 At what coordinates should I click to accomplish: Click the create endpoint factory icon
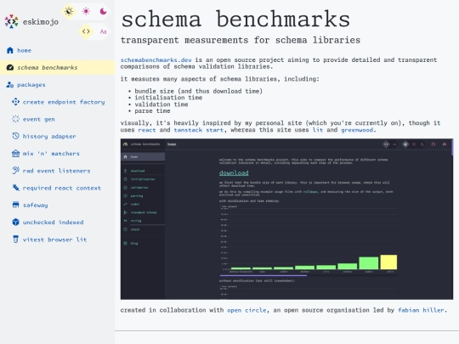coord(15,102)
